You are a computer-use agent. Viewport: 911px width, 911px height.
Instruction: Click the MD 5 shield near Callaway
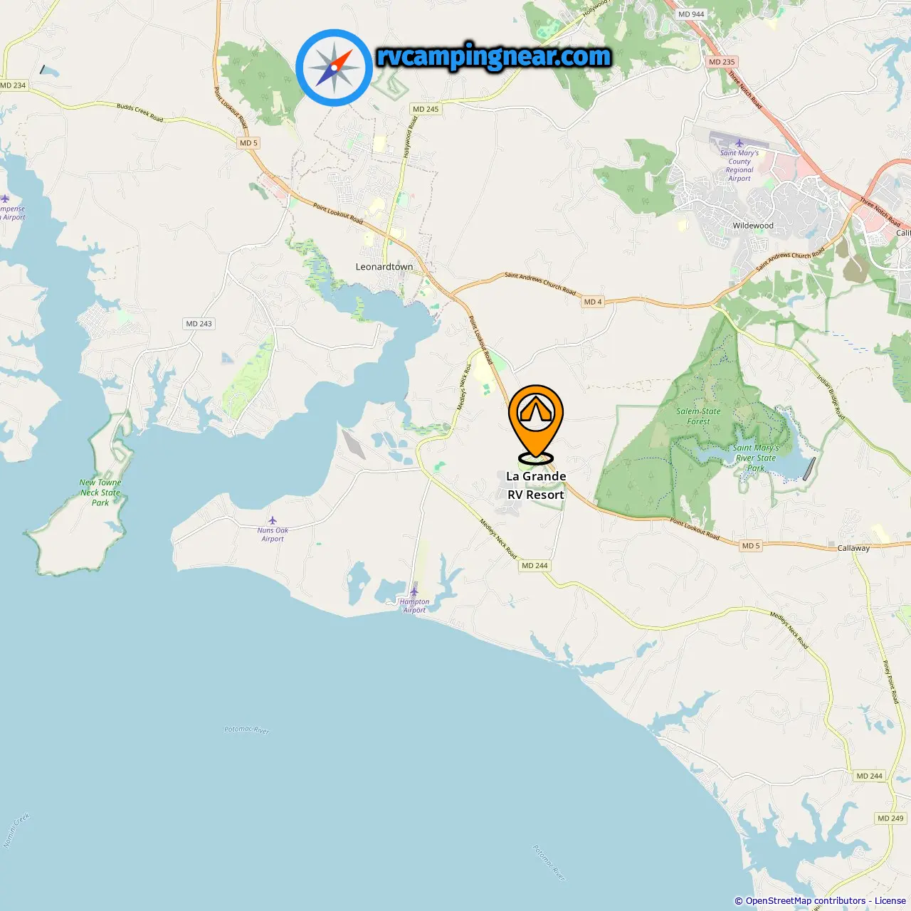(x=751, y=546)
